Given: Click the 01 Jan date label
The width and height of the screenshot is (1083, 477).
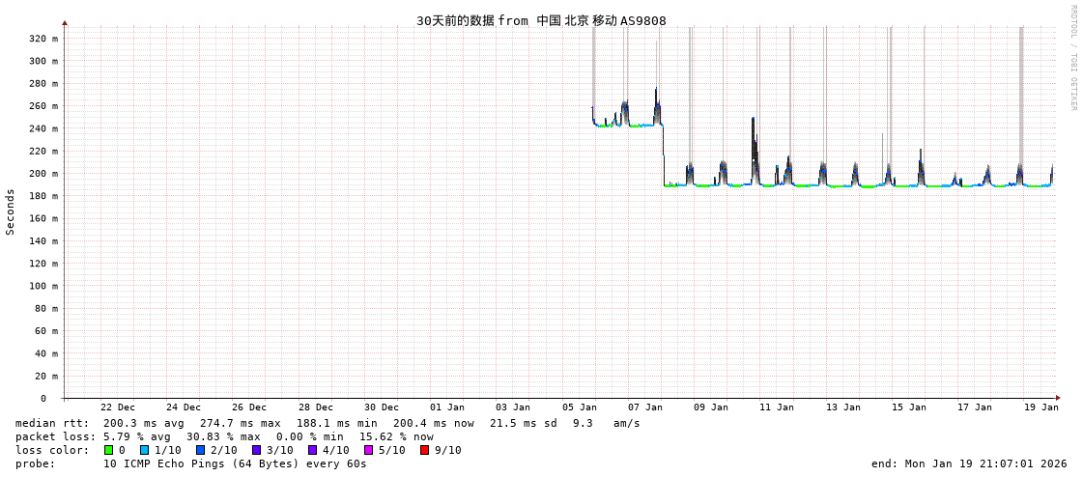Looking at the screenshot, I should 447,407.
